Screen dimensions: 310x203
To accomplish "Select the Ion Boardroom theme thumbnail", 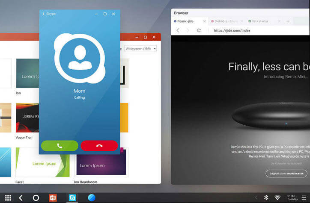I will click(101, 164).
